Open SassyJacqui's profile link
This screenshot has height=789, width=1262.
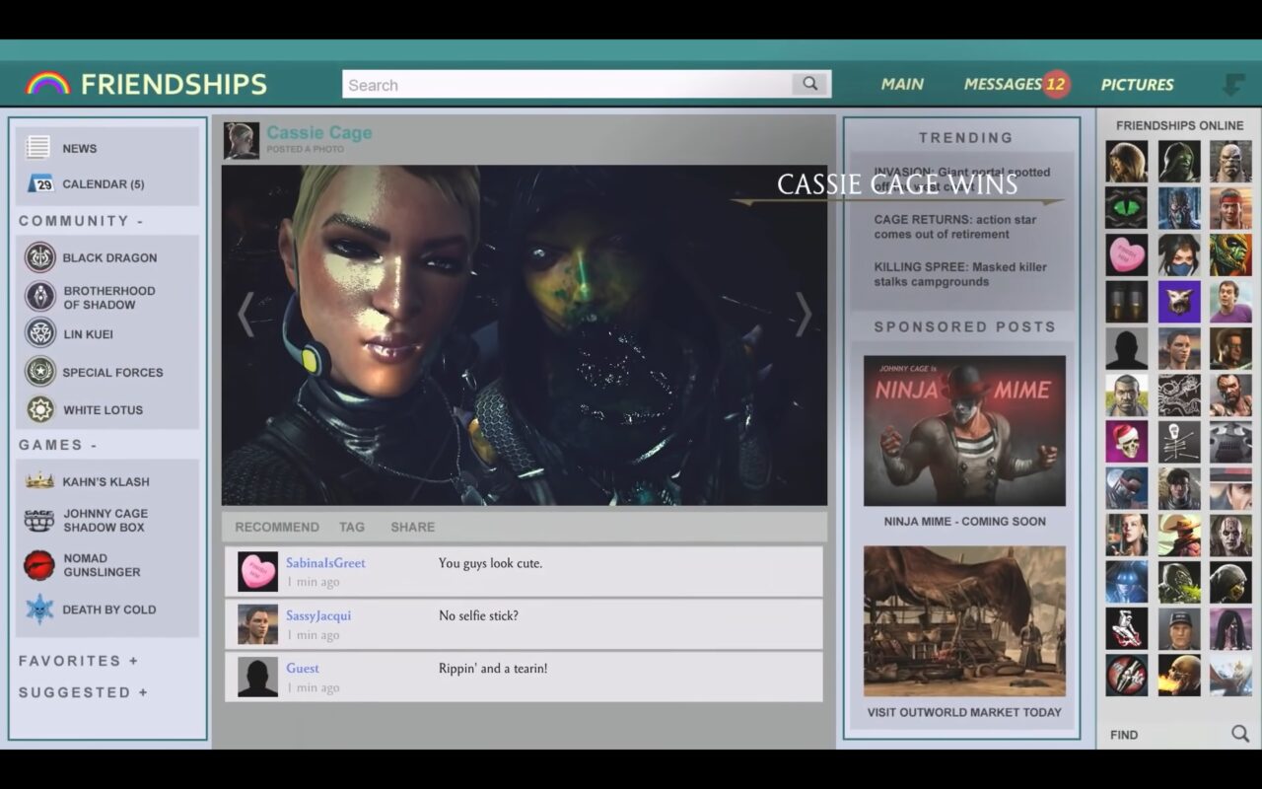[x=318, y=615]
